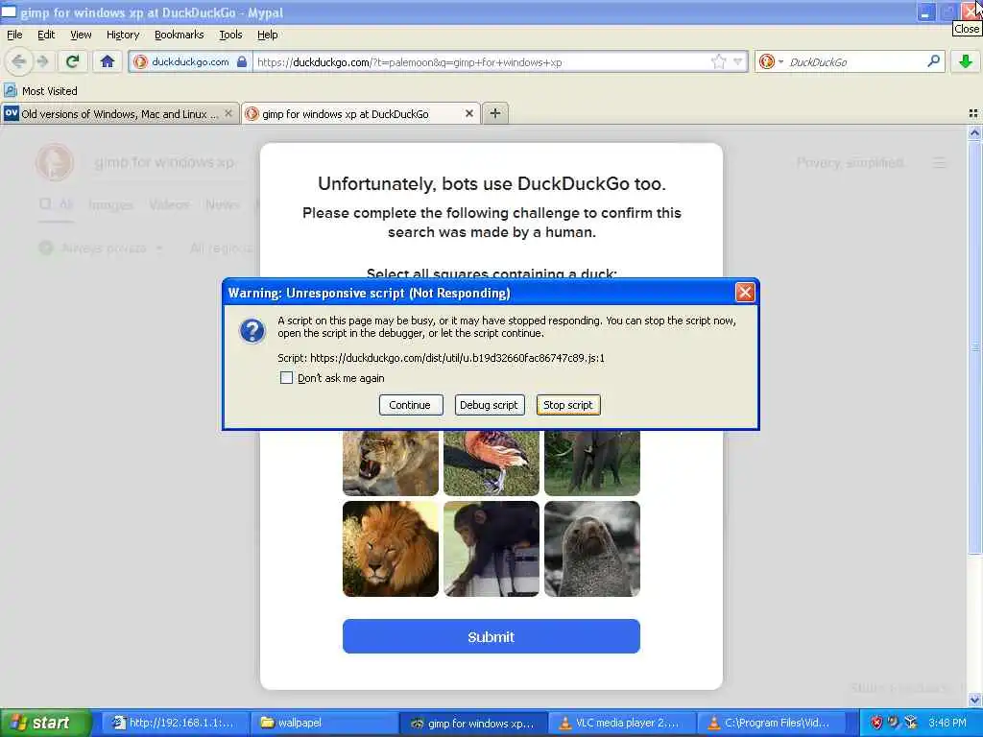
Task: Close the Unresponsive script warning dialog
Action: coord(744,293)
